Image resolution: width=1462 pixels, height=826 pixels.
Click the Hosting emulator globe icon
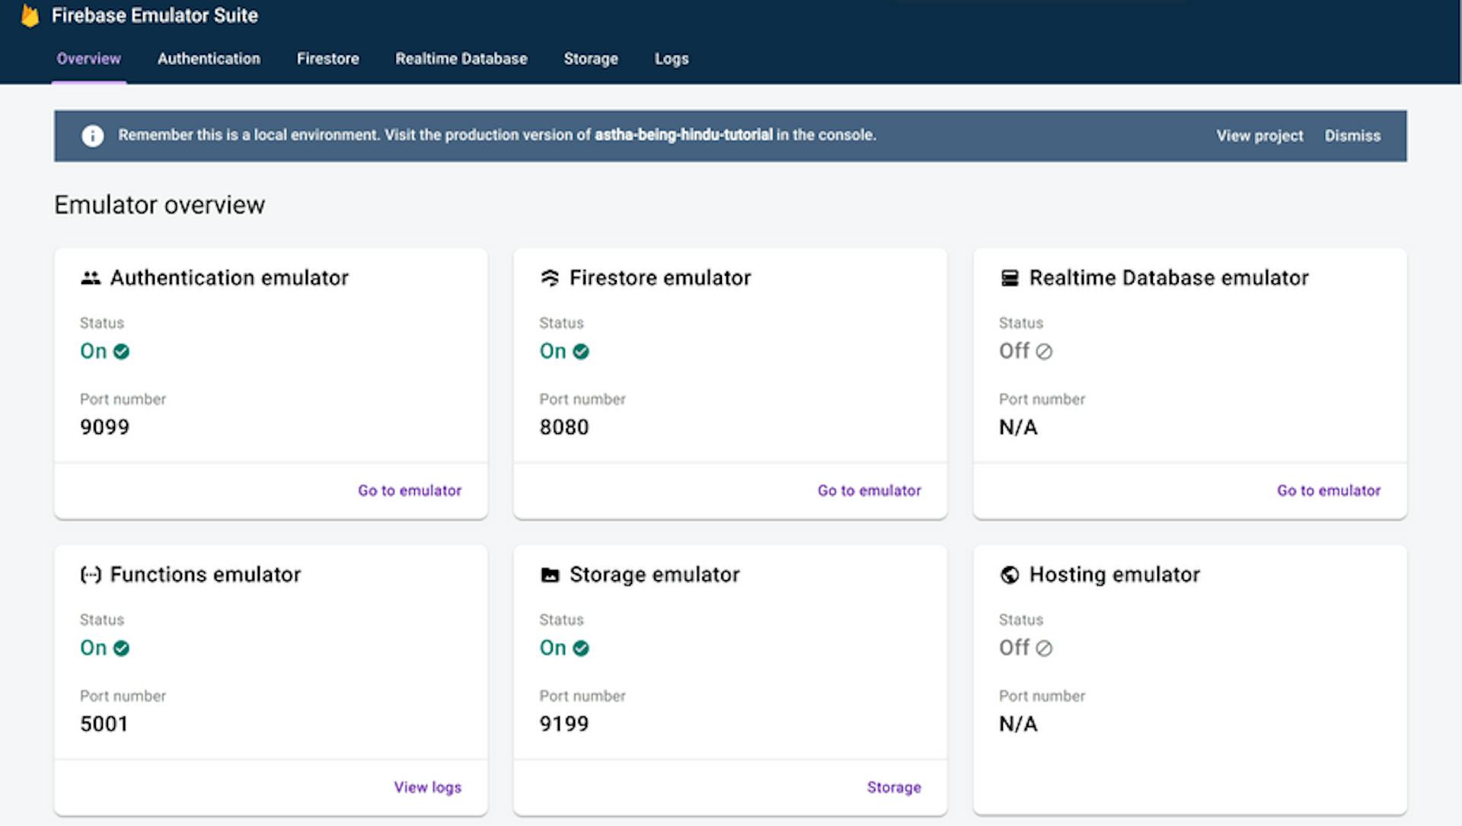click(x=1010, y=575)
